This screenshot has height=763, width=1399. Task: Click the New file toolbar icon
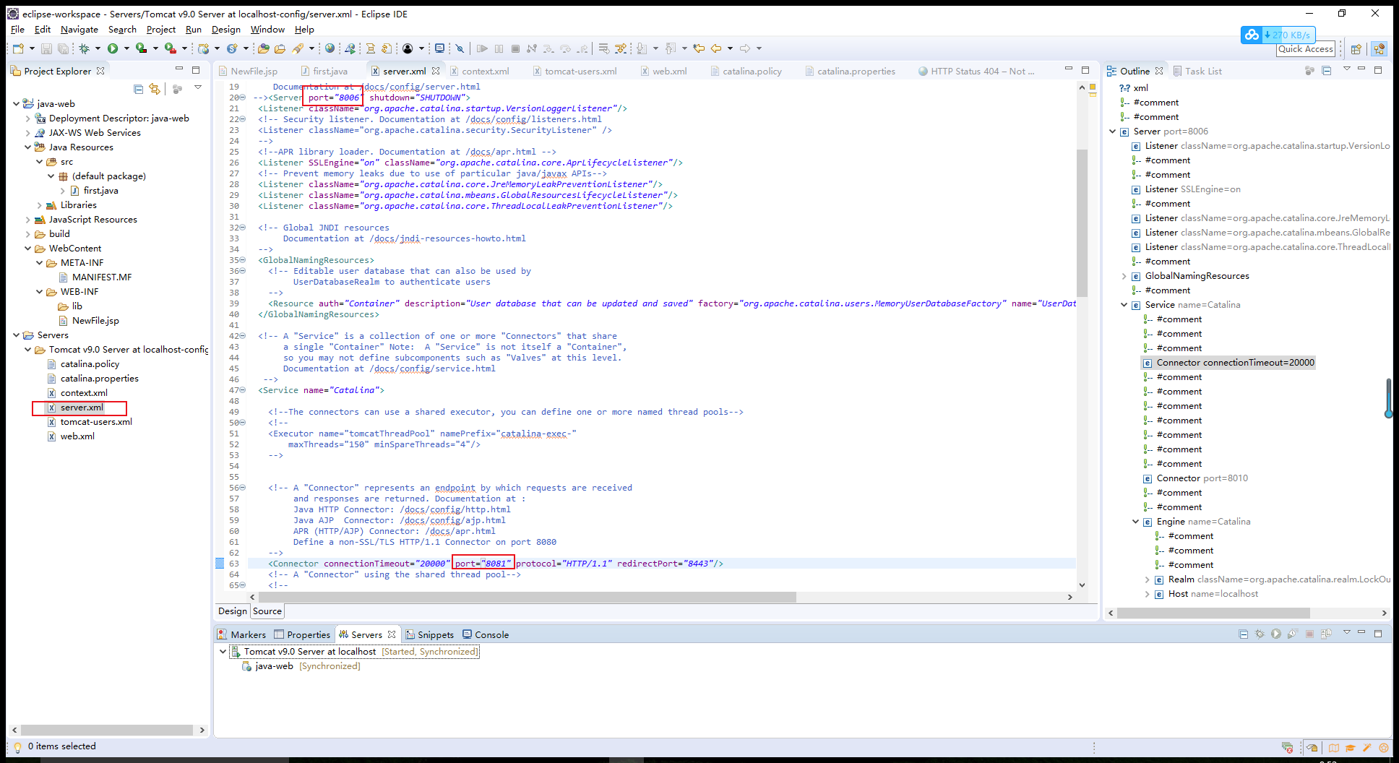(x=18, y=48)
